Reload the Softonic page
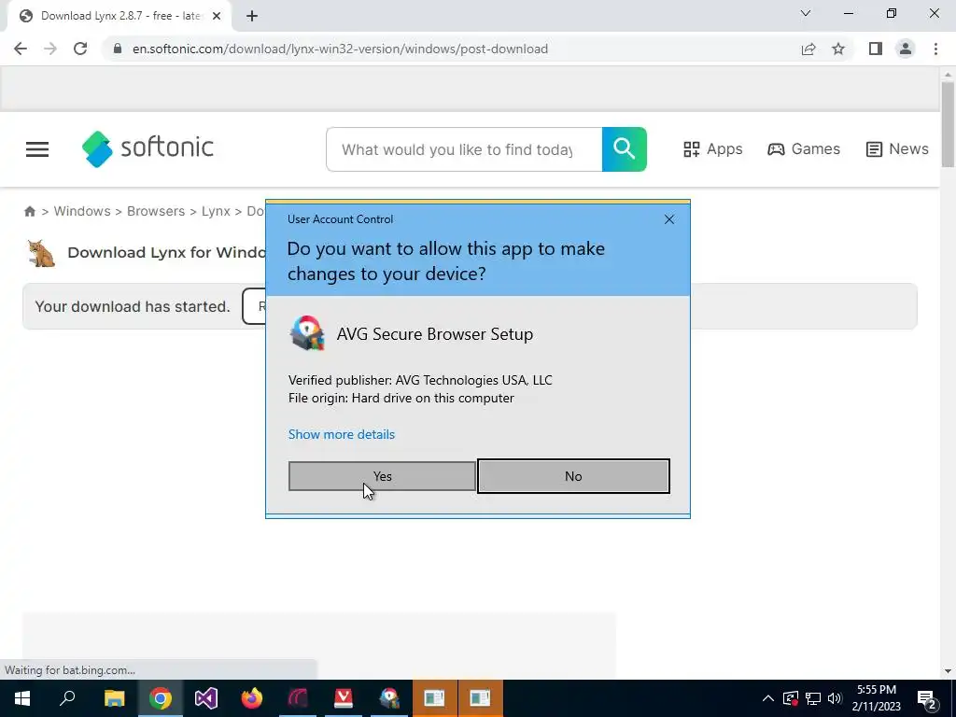Viewport: 956px width, 717px height. click(80, 49)
